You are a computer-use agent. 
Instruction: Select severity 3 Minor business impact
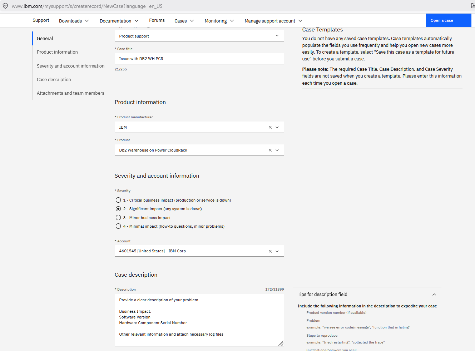coord(118,218)
